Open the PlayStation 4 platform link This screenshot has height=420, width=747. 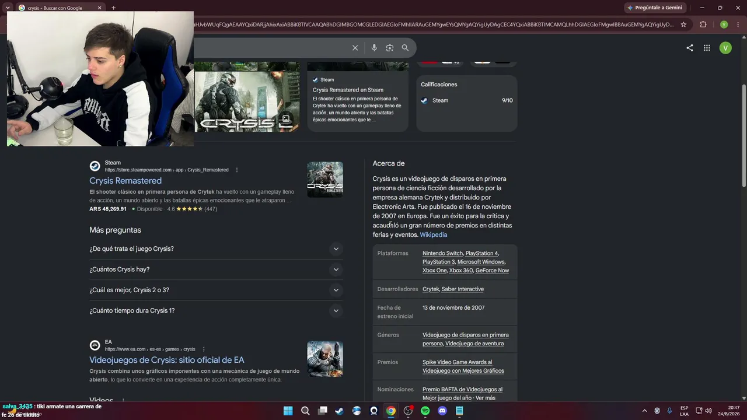click(x=482, y=253)
